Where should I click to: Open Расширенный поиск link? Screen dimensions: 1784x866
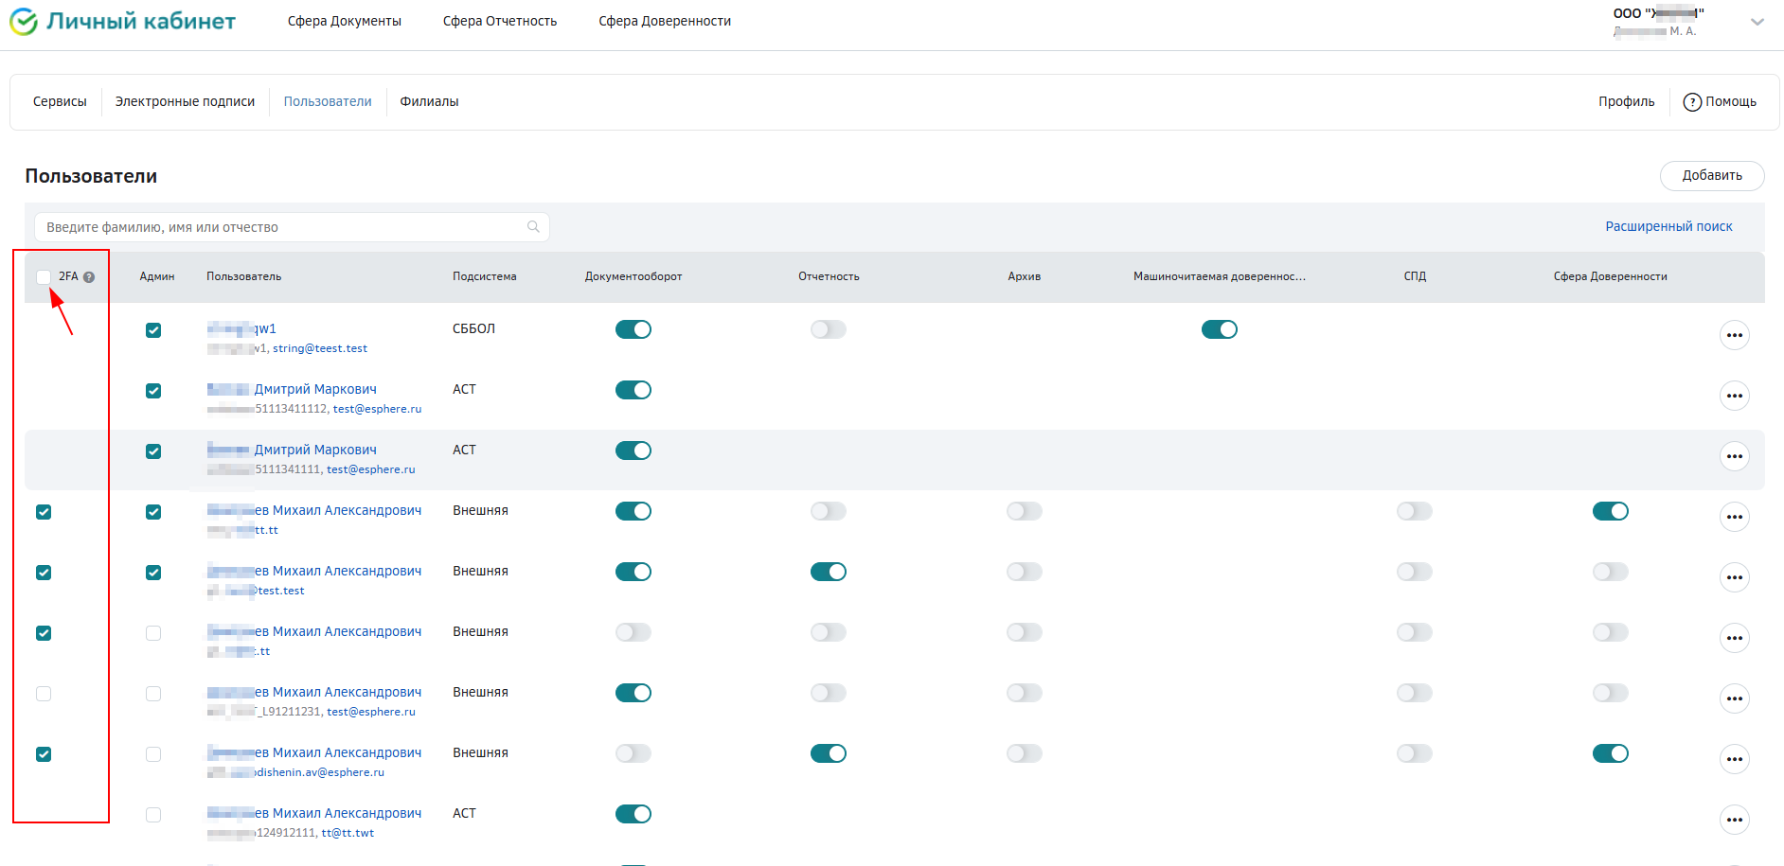point(1668,226)
